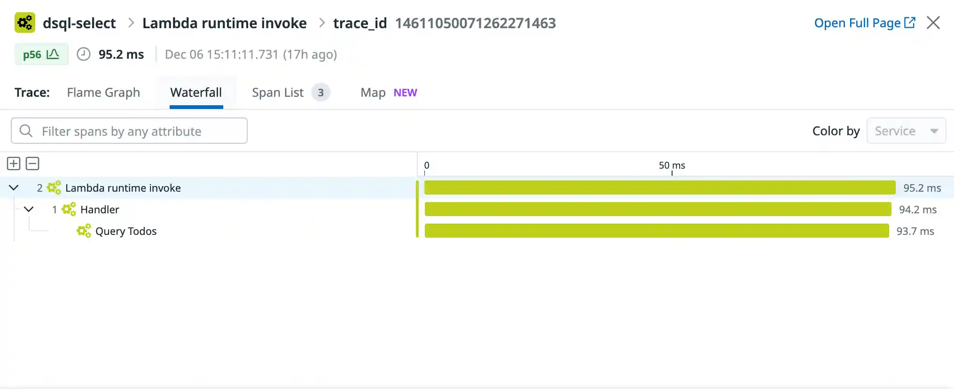The width and height of the screenshot is (954, 389).
Task: Expand all spans with the plus icon
Action: pos(14,163)
